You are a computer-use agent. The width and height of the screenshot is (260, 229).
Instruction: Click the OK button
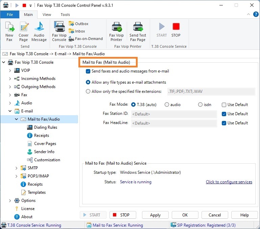click(185, 215)
